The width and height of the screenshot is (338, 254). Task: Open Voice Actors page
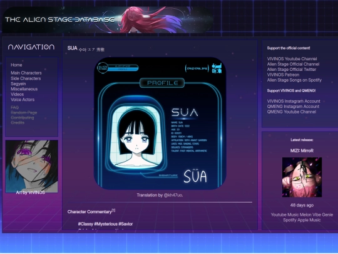23,100
